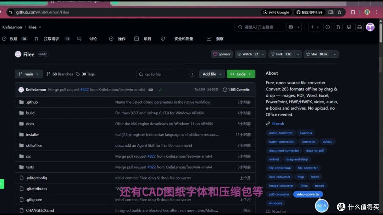Select the video-converter topic tag

308,194
